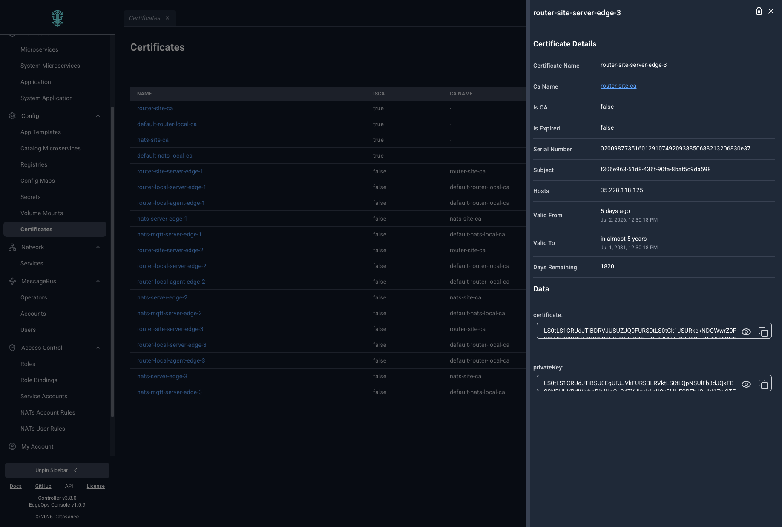
Task: Open Catalog Microservices in the sidebar
Action: [x=51, y=148]
